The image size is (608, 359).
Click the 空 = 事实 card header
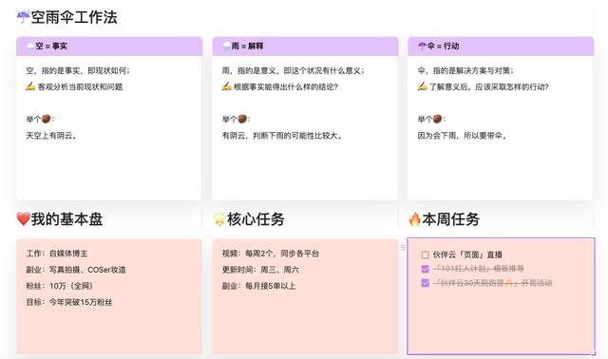109,47
